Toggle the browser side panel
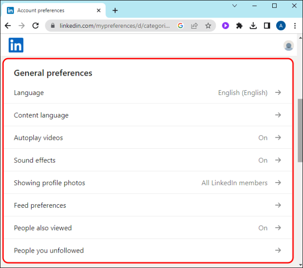This screenshot has height=268, width=303. tap(267, 26)
